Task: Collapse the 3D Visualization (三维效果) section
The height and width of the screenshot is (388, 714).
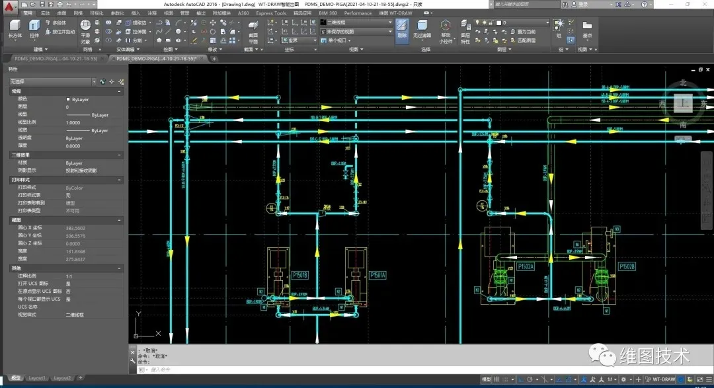Action: [x=119, y=155]
